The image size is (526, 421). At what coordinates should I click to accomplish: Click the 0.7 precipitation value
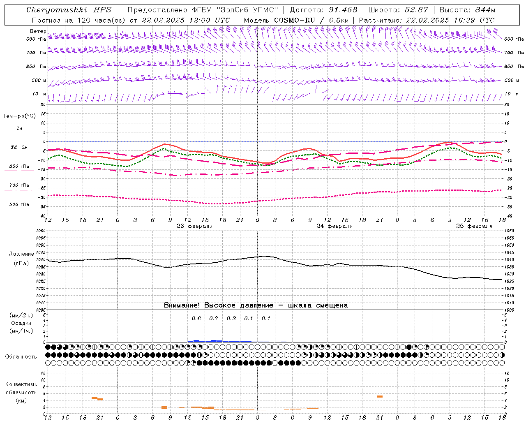tap(214, 318)
